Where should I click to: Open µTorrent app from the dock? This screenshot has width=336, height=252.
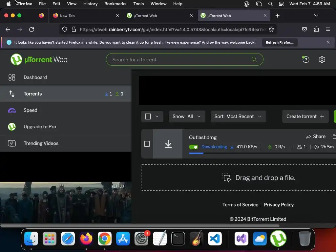tap(278, 238)
